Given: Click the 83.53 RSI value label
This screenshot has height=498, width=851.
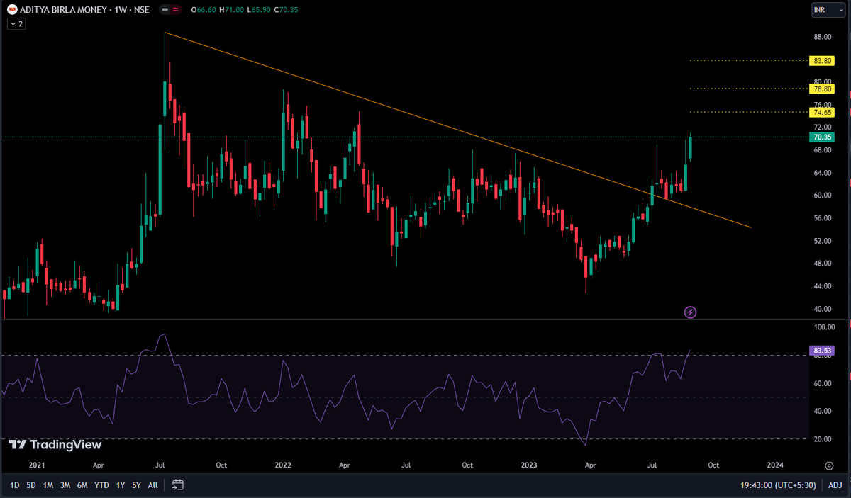Looking at the screenshot, I should (x=823, y=350).
